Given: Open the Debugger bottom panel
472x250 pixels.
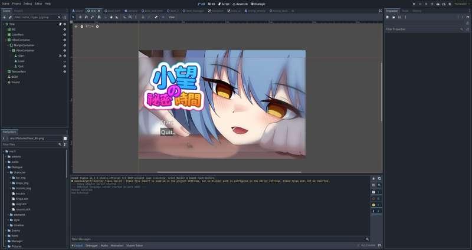Looking at the screenshot, I should tap(91, 245).
